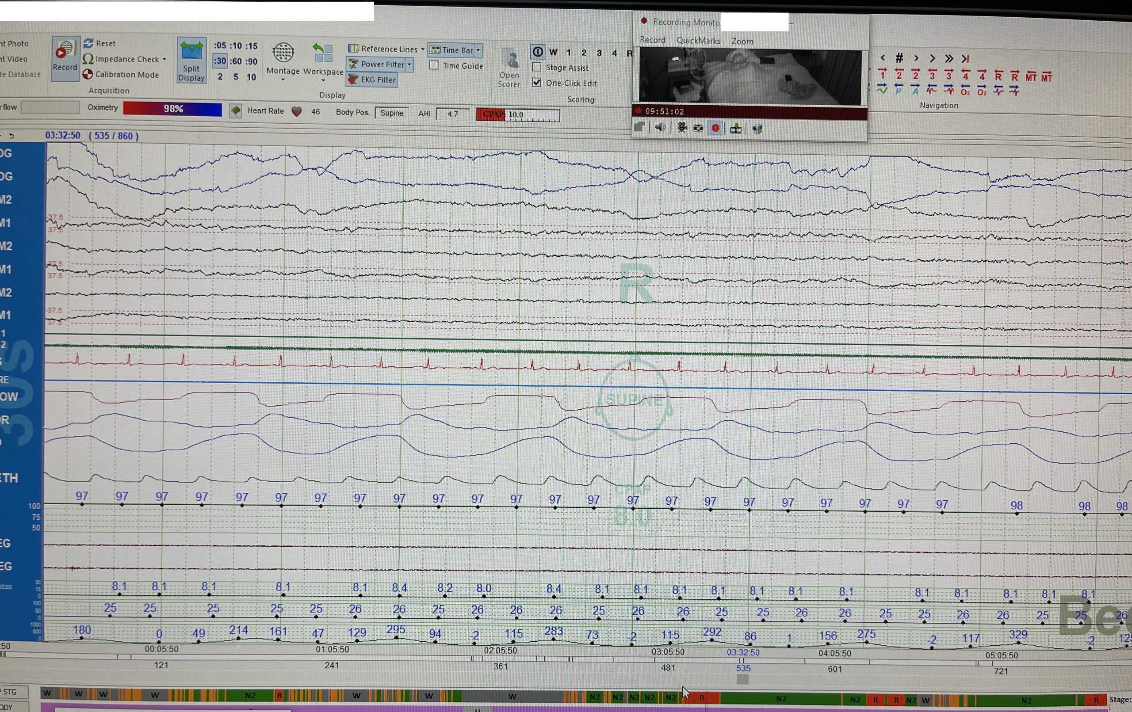
Task: Click the CPAP pressure level bar
Action: click(x=518, y=114)
